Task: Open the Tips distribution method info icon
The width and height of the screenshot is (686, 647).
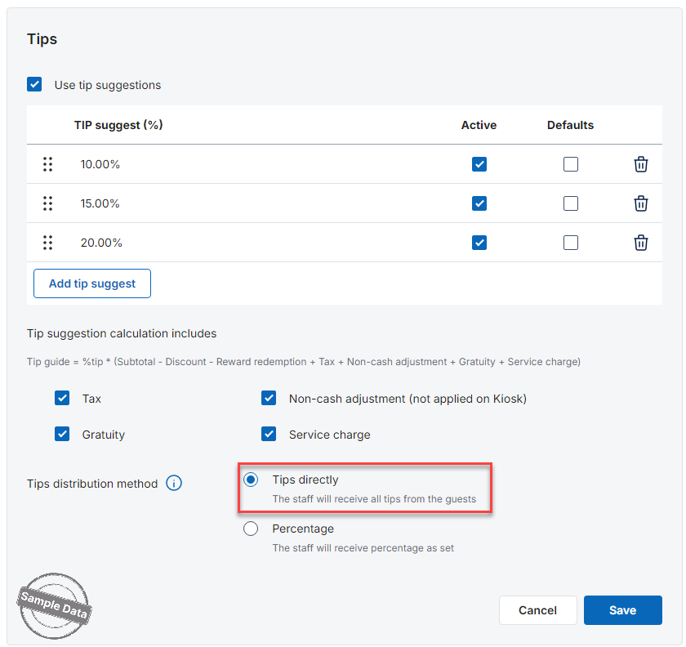Action: pos(174,484)
